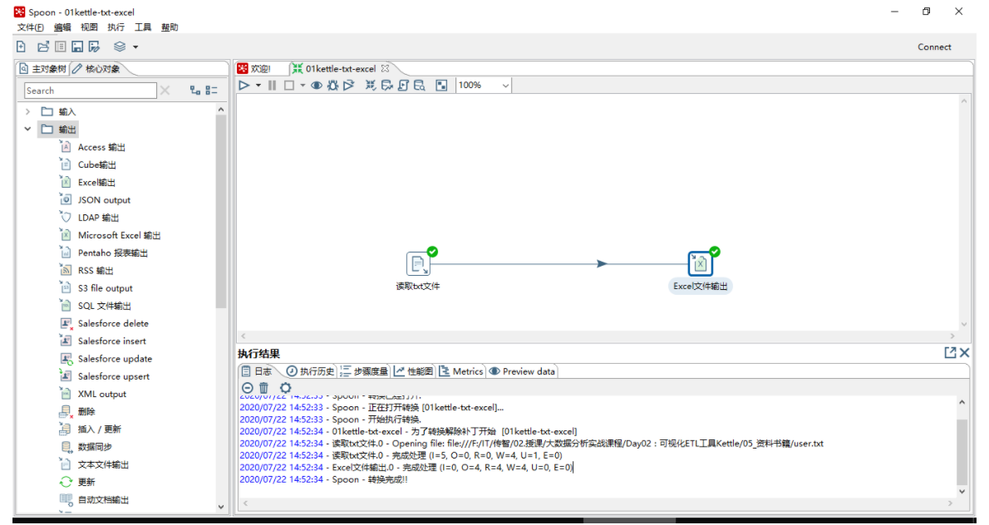
Task: Open file with the folder icon
Action: tap(43, 47)
